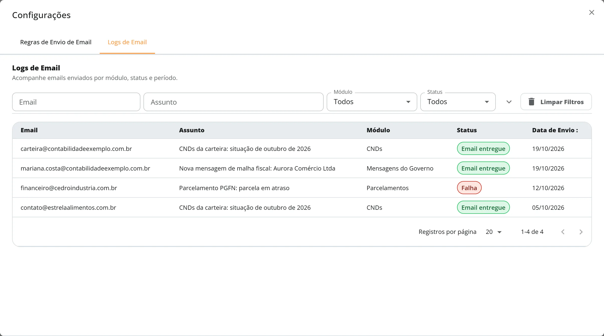Open Registros por página dropdown showing 20

click(x=494, y=232)
